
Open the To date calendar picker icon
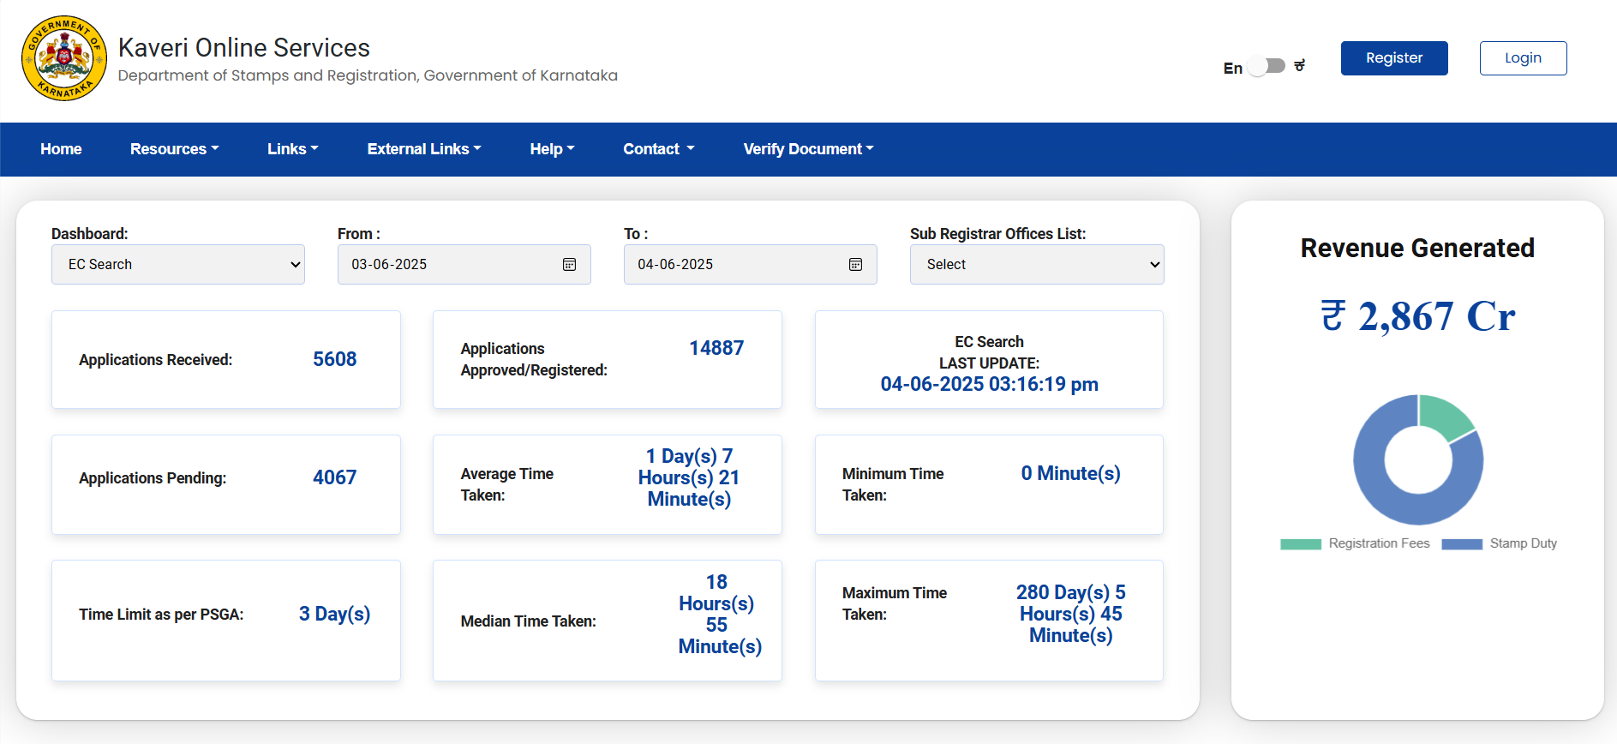(x=855, y=264)
